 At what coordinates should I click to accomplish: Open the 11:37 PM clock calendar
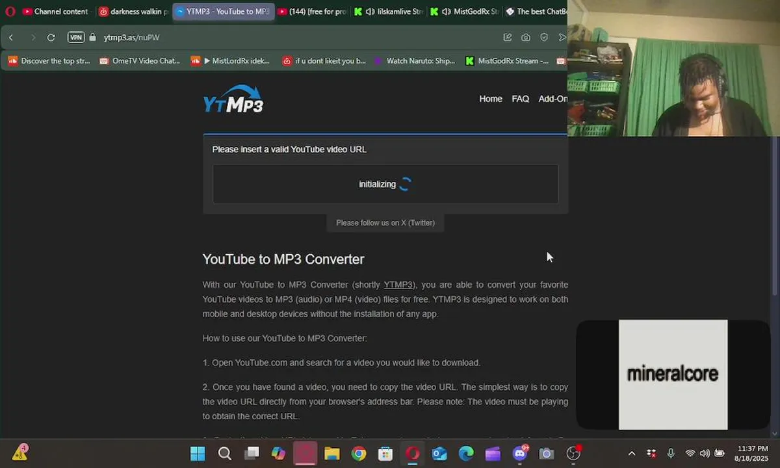point(753,454)
